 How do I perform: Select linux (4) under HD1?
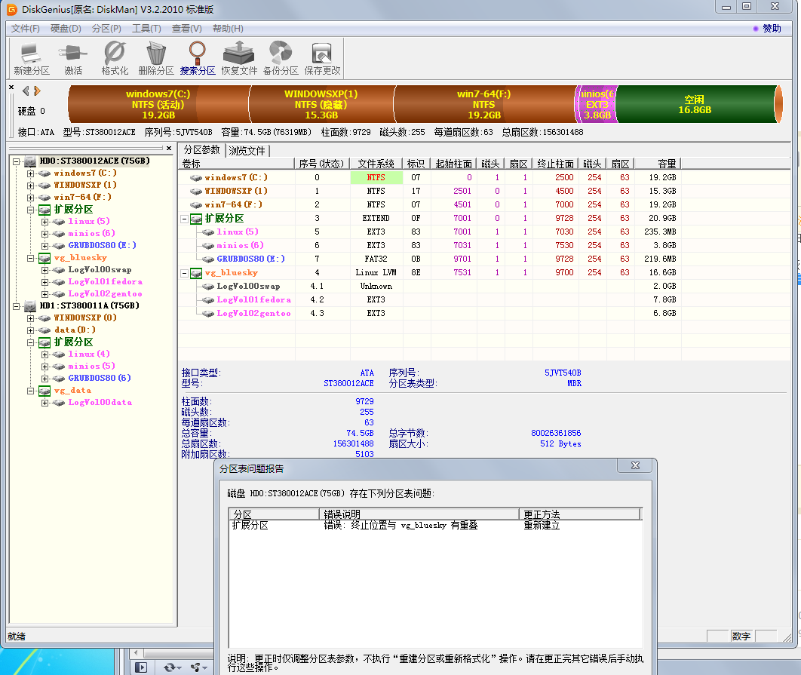click(89, 354)
